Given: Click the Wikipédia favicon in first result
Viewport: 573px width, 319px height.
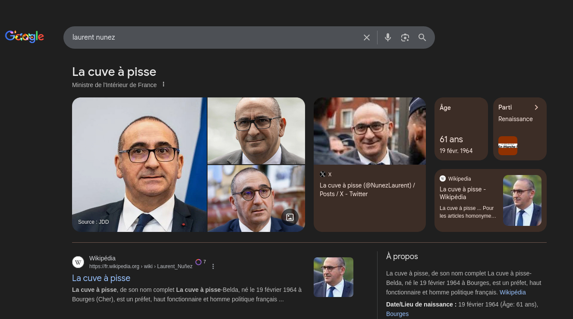Looking at the screenshot, I should point(78,262).
